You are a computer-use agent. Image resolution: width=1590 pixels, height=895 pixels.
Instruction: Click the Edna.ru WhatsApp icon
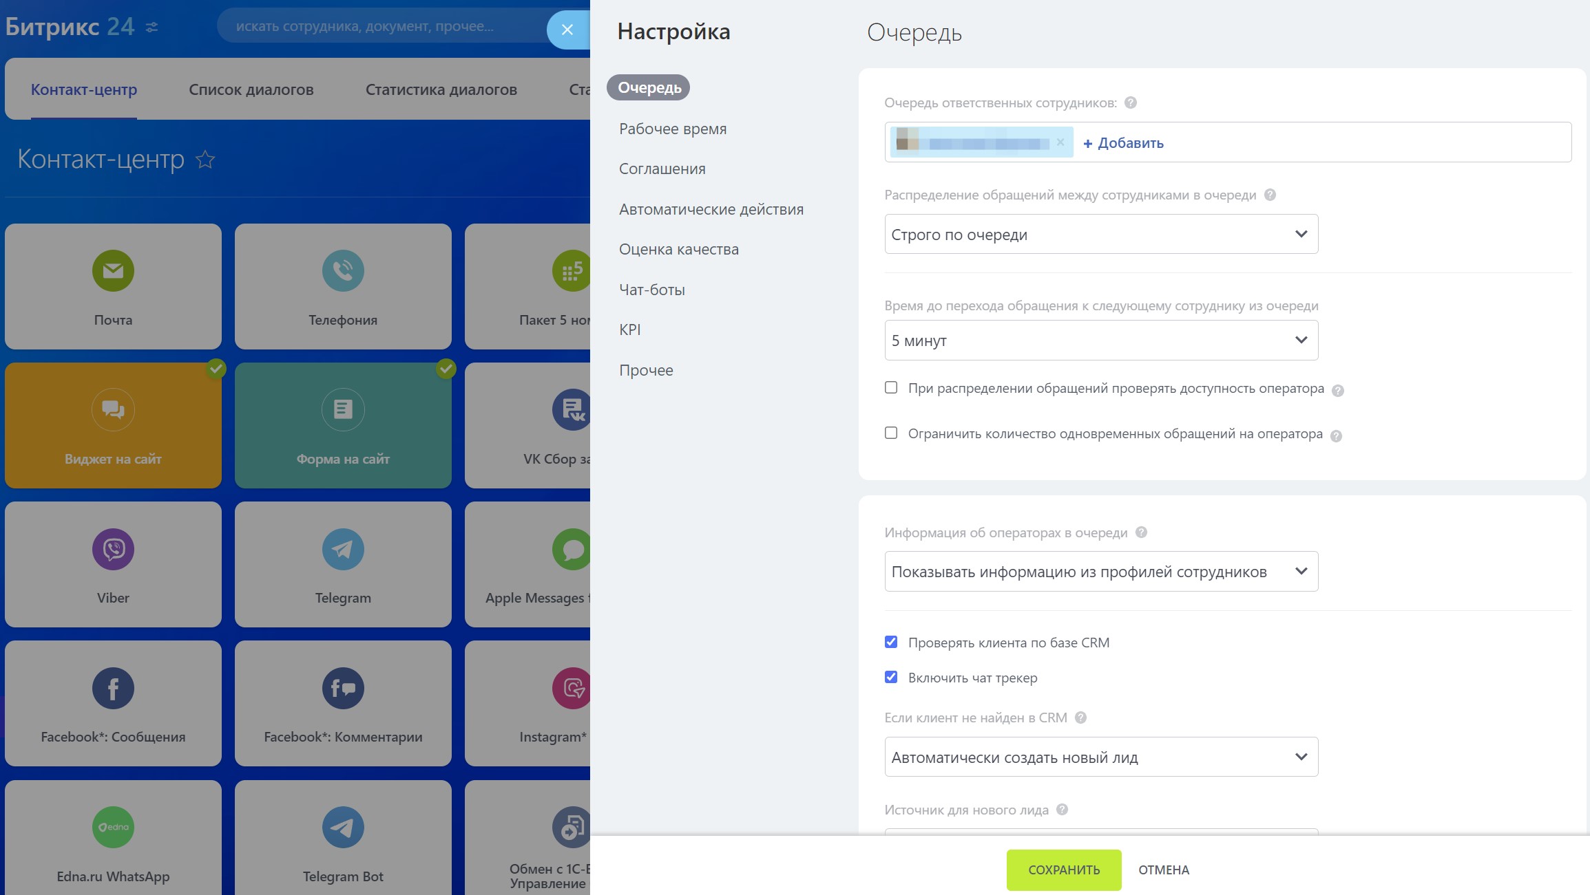[x=113, y=827]
